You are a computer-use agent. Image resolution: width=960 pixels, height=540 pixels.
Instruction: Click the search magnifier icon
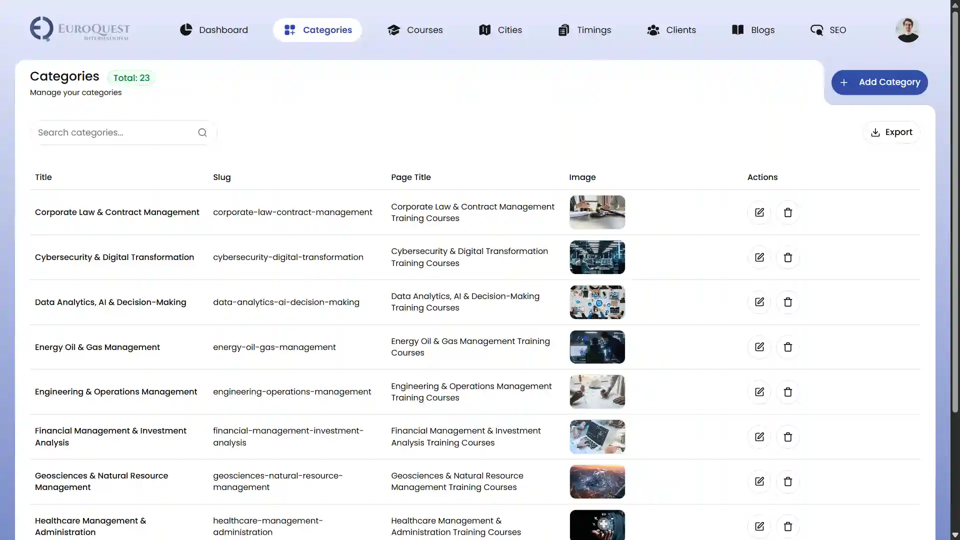(x=202, y=132)
